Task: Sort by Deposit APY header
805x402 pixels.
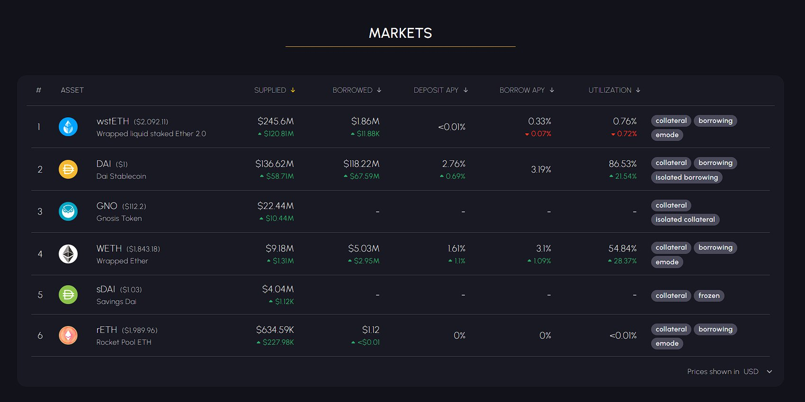Action: click(x=440, y=90)
